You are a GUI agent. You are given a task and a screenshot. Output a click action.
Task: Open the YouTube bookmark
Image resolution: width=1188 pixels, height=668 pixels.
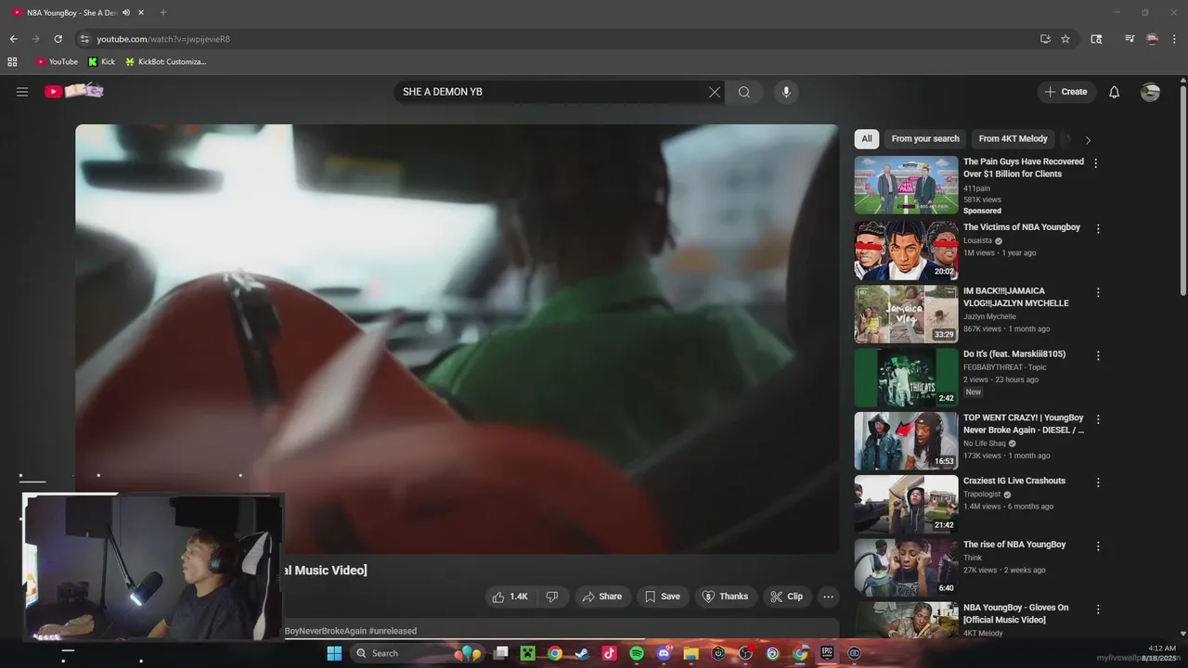(x=57, y=62)
